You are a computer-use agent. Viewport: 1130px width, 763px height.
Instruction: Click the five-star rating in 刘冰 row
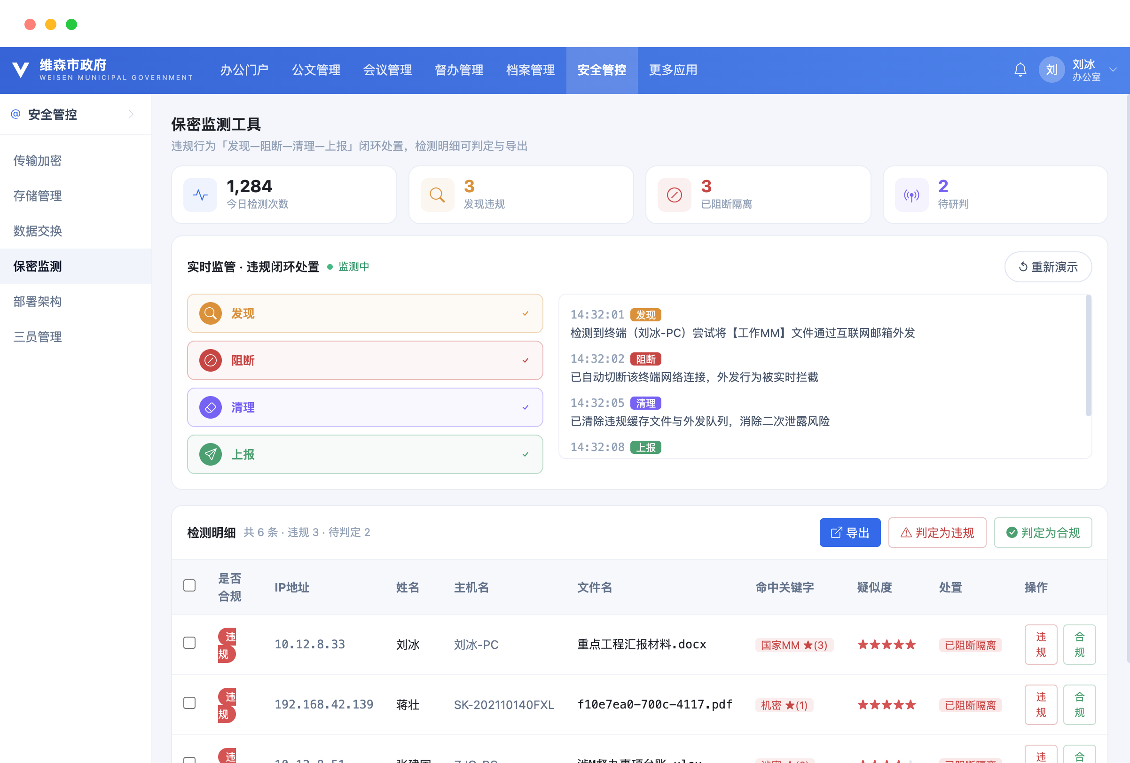[x=887, y=645]
